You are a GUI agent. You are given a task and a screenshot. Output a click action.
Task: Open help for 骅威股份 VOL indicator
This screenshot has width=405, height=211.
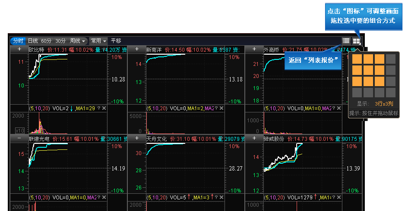coord(334,197)
